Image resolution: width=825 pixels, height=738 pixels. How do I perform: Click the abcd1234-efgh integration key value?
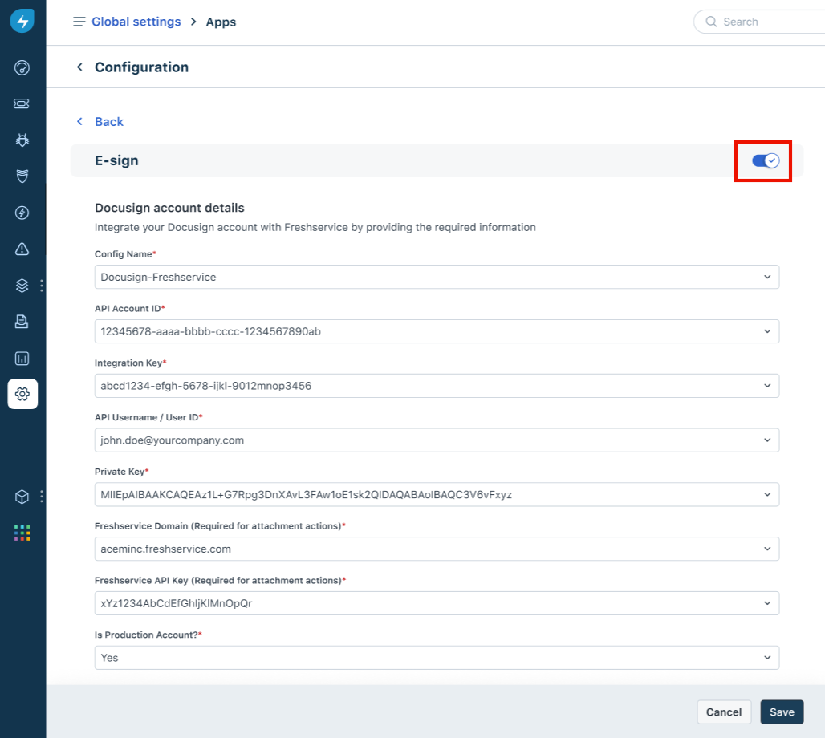click(x=206, y=386)
